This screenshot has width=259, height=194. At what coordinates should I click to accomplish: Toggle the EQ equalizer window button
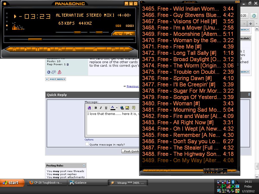tap(118, 34)
